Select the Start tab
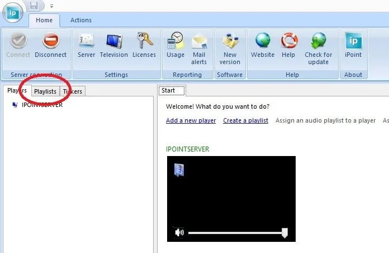This screenshot has width=389, height=253. click(x=172, y=90)
